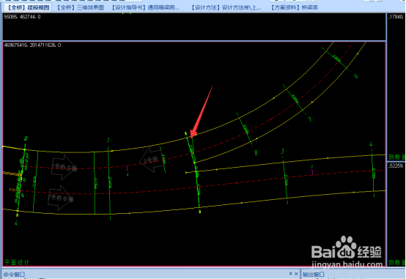Click pier number 8 label on the curved ramp
This screenshot has height=279, width=406.
256,153
